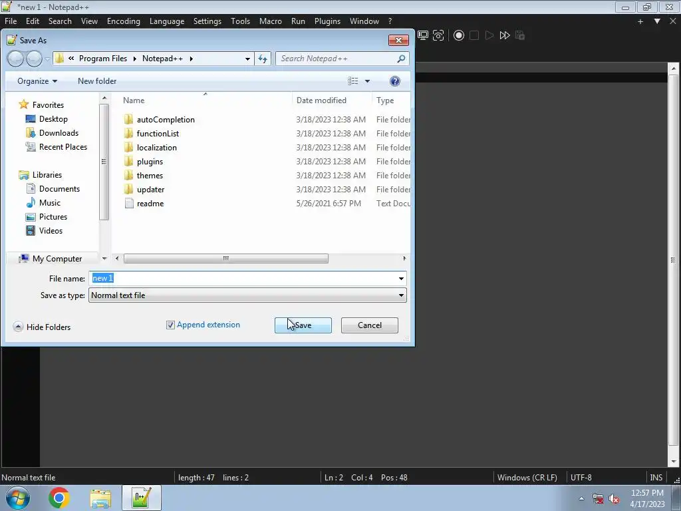
Task: Open the tab list triangle in Notepad++
Action: click(657, 21)
